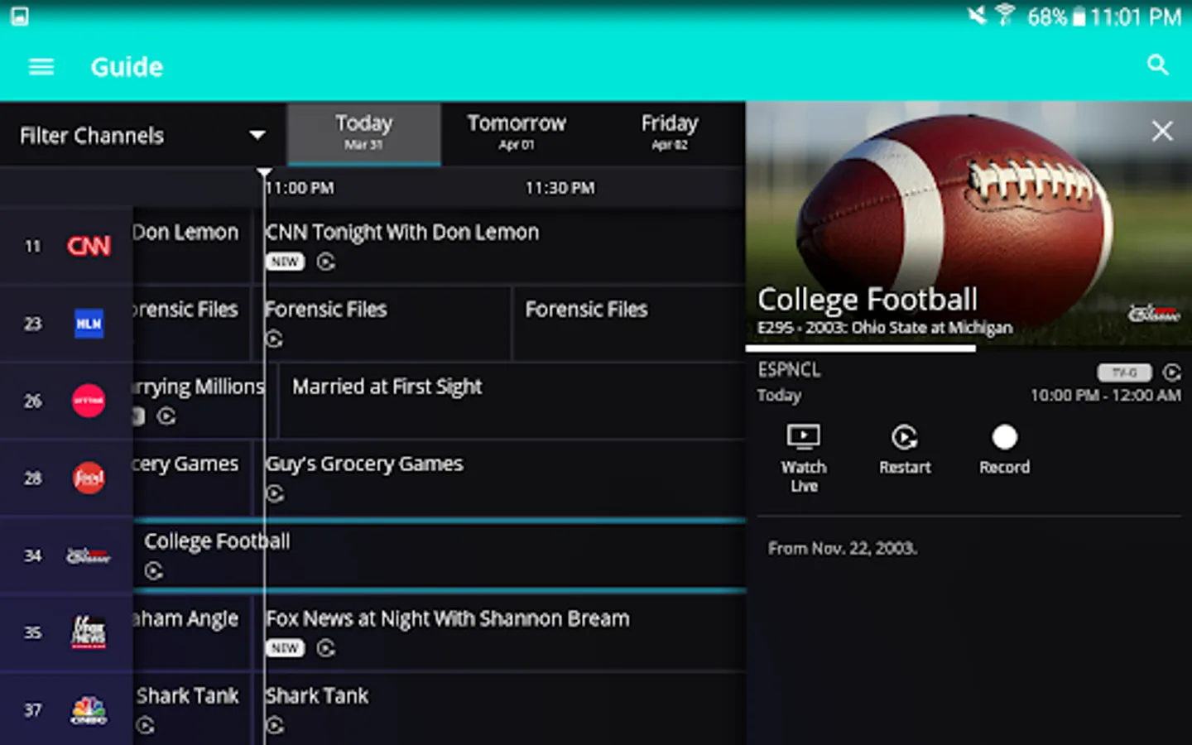1192x745 pixels.
Task: Select the Fox News channel 35 logo
Action: pyautogui.click(x=89, y=632)
